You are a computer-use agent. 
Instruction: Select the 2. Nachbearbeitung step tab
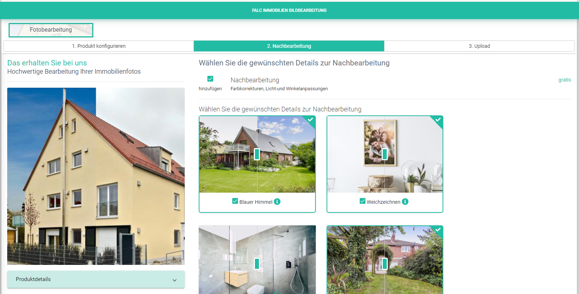click(x=289, y=46)
